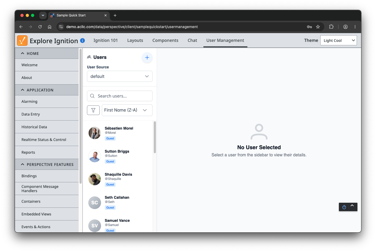The height and width of the screenshot is (252, 376).
Task: Click Guest badge under Sébastien Morel
Action: point(110,139)
